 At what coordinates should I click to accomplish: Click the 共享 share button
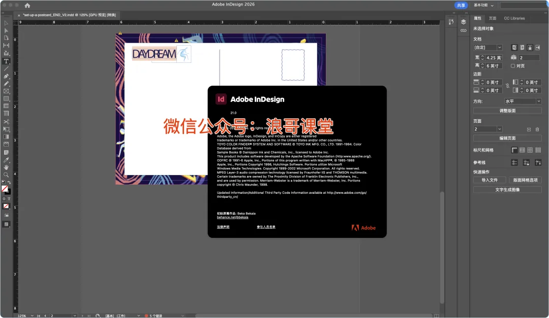pos(461,5)
